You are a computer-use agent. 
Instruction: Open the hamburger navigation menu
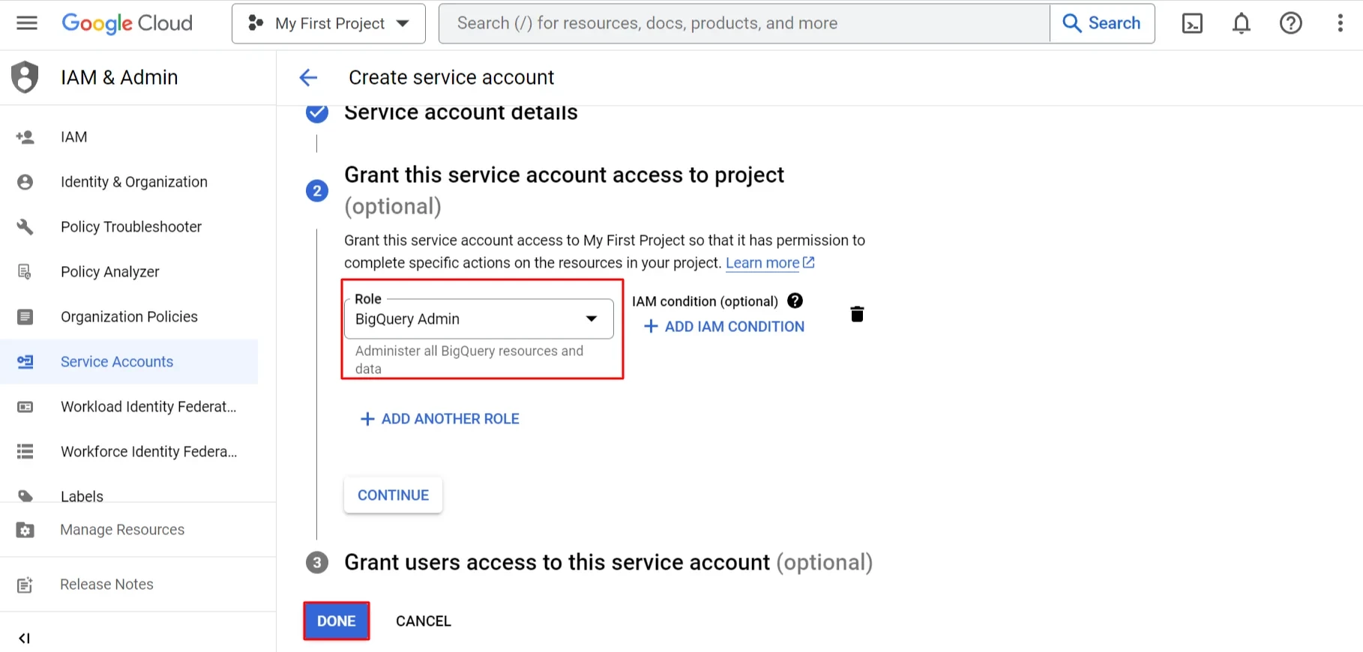(x=27, y=23)
